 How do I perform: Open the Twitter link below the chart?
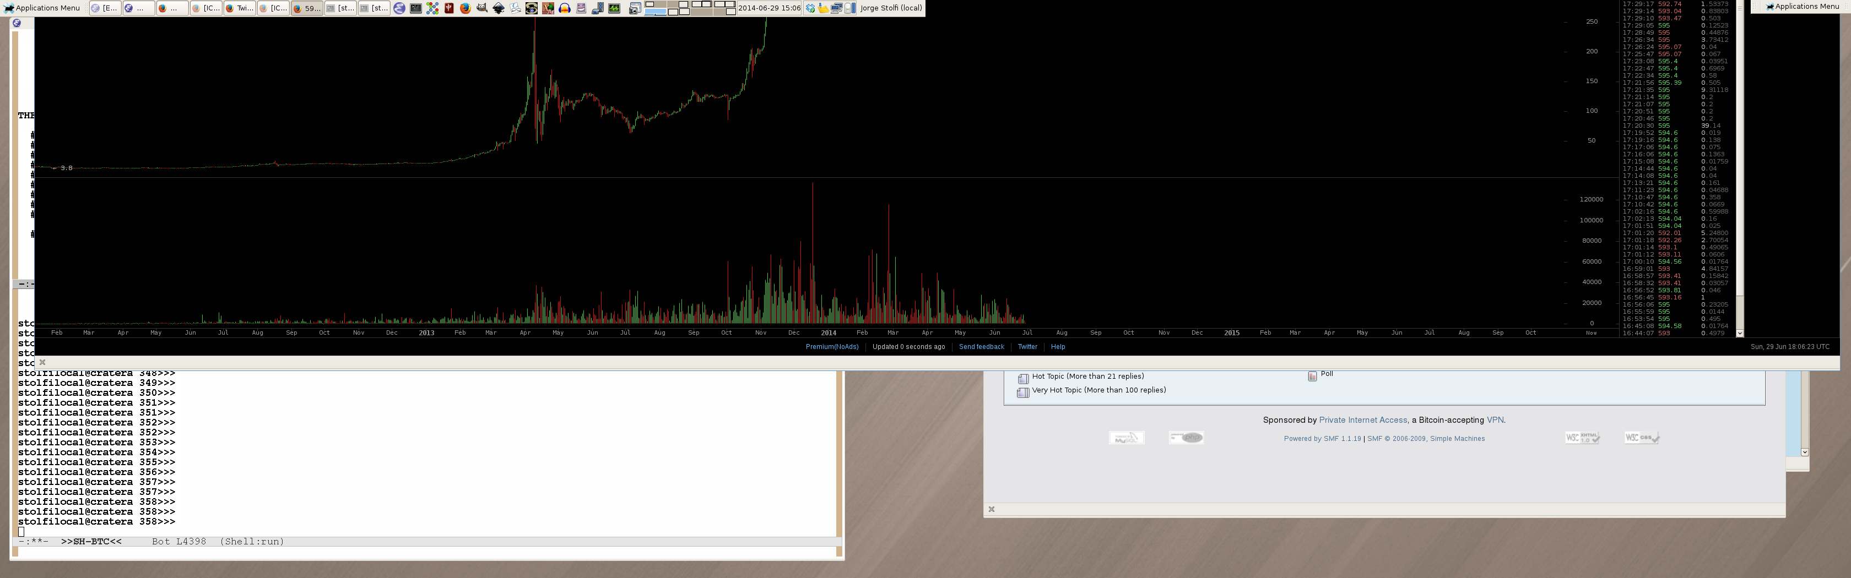1027,347
